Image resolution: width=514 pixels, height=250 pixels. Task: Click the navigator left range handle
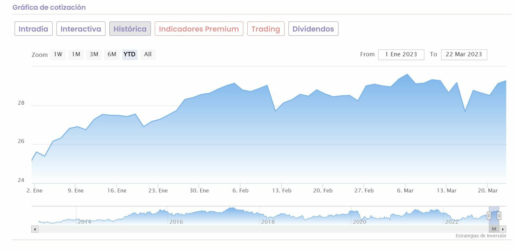pyautogui.click(x=489, y=216)
